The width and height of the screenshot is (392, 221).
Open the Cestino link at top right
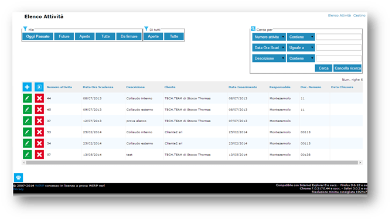click(x=359, y=15)
